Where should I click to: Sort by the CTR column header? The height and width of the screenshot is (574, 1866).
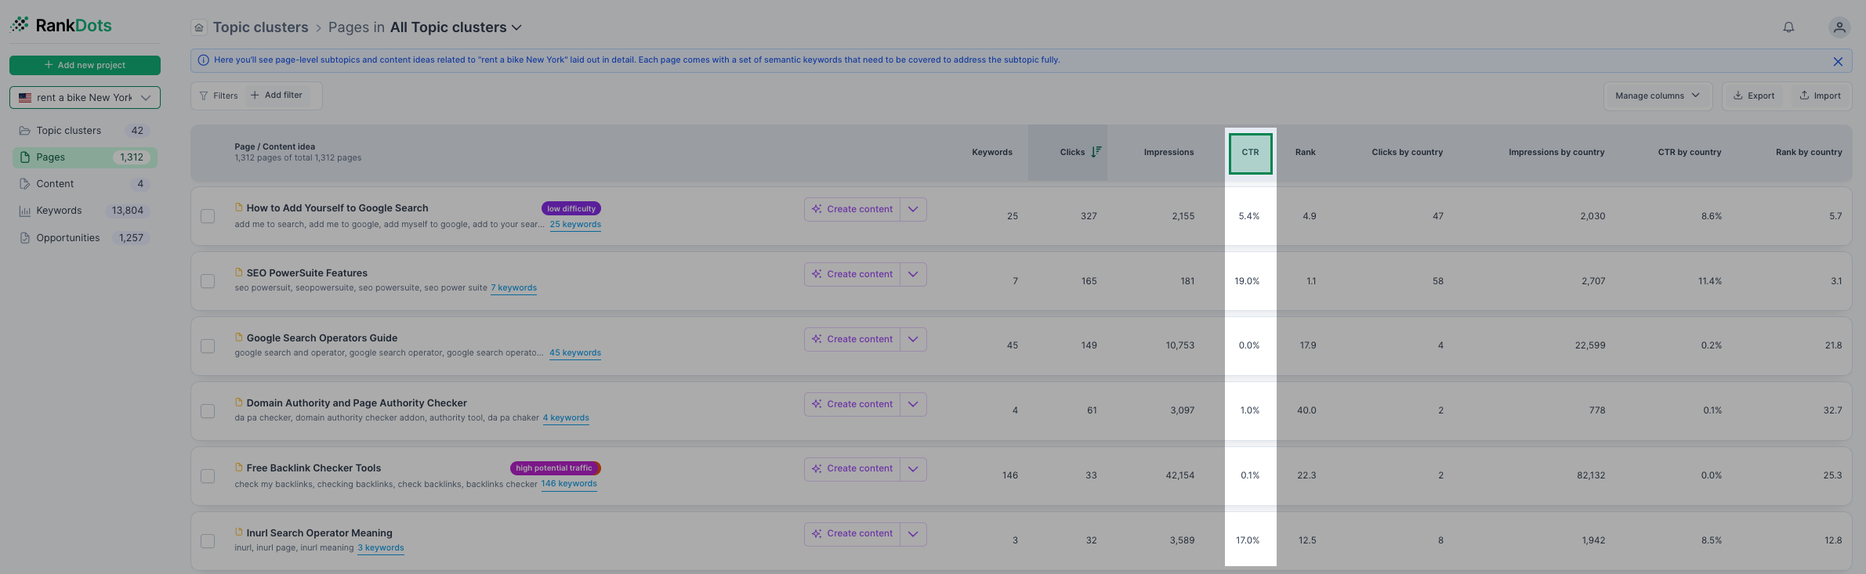[1250, 153]
